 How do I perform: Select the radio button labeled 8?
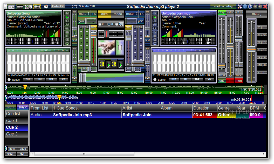tap(109, 24)
